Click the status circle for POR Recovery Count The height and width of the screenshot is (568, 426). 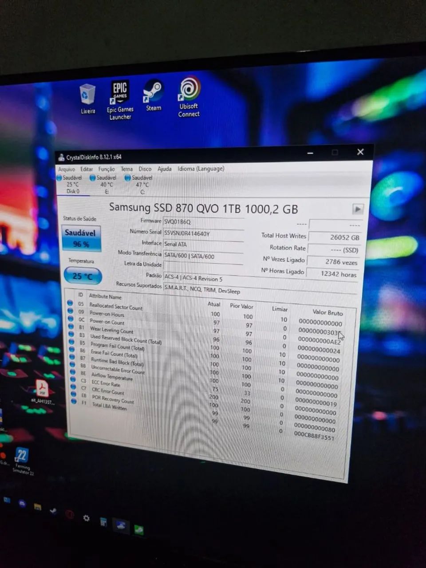click(74, 394)
